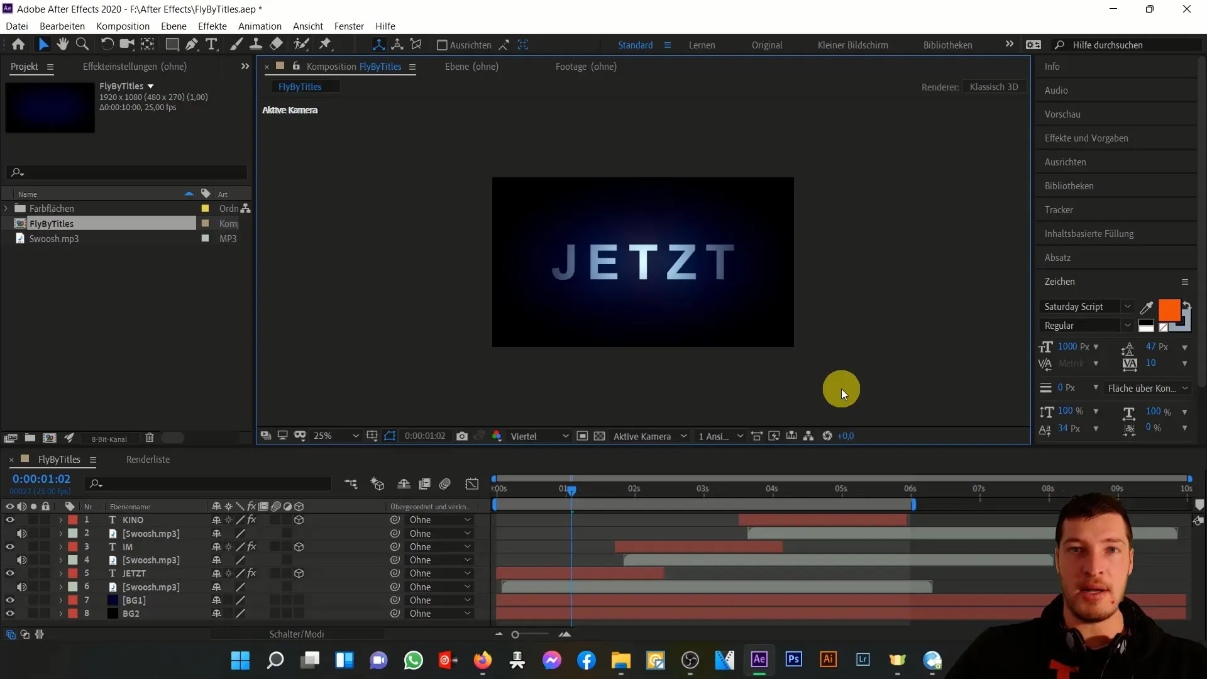Click the new folder icon in Project panel
This screenshot has width=1207, height=679.
click(x=30, y=438)
